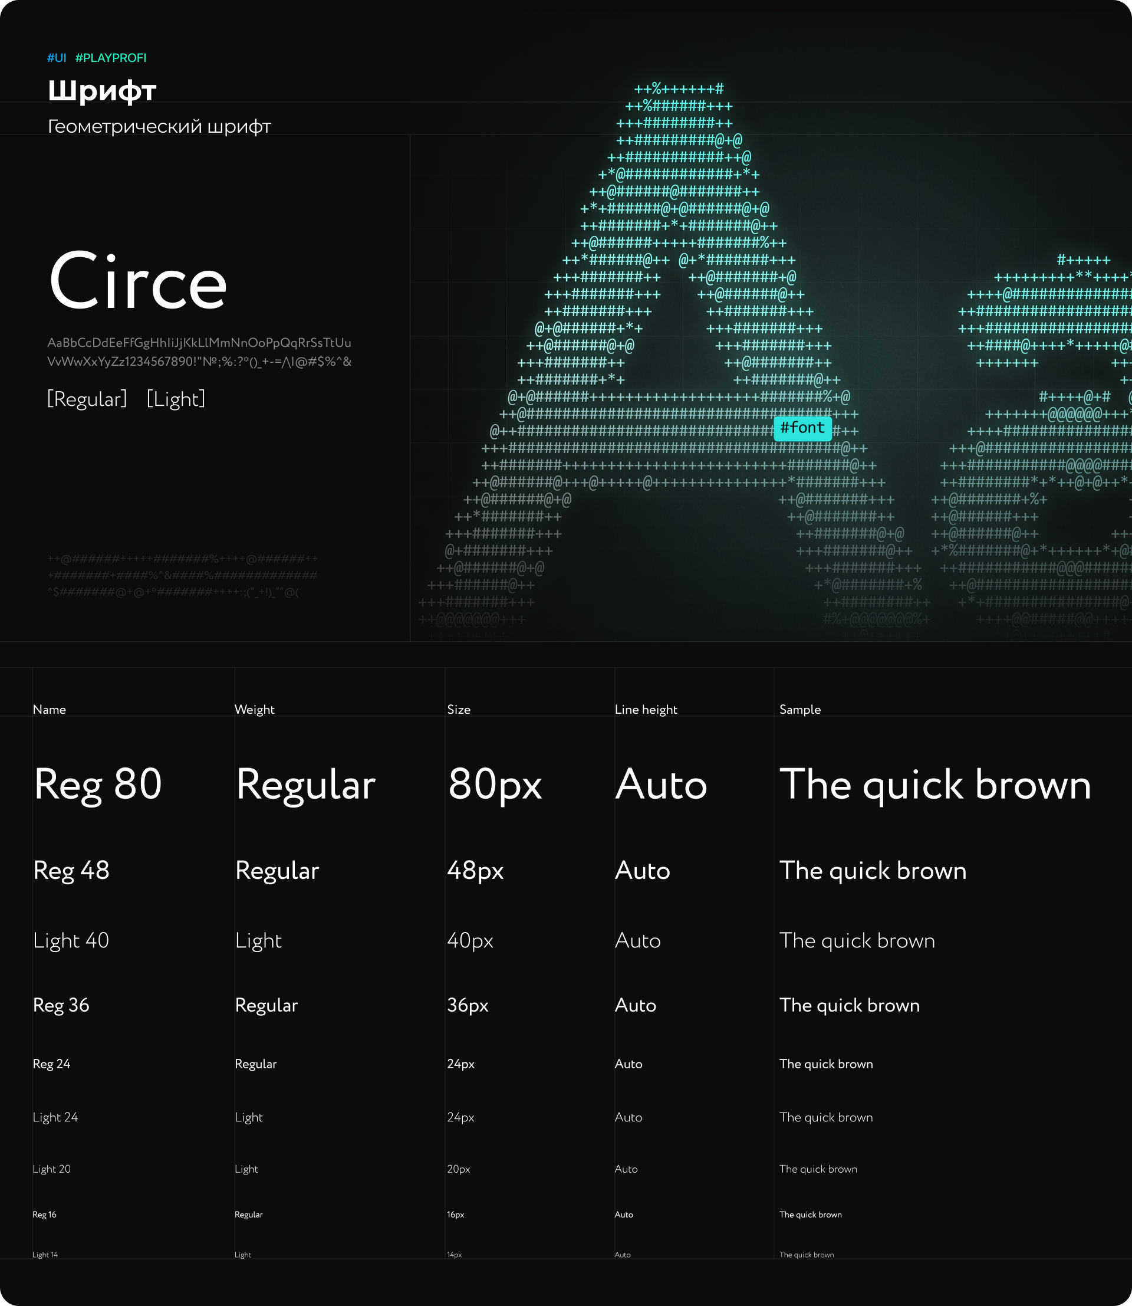1132x1306 pixels.
Task: Click the Reg 24 style name
Action: click(52, 1064)
